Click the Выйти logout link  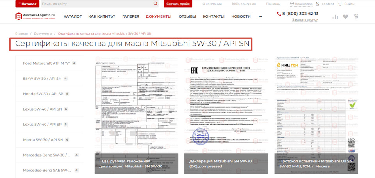click(x=349, y=4)
